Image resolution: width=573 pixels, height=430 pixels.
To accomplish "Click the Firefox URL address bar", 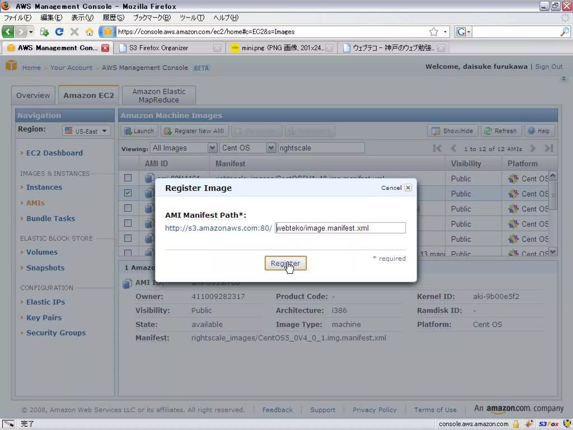I will [x=271, y=32].
